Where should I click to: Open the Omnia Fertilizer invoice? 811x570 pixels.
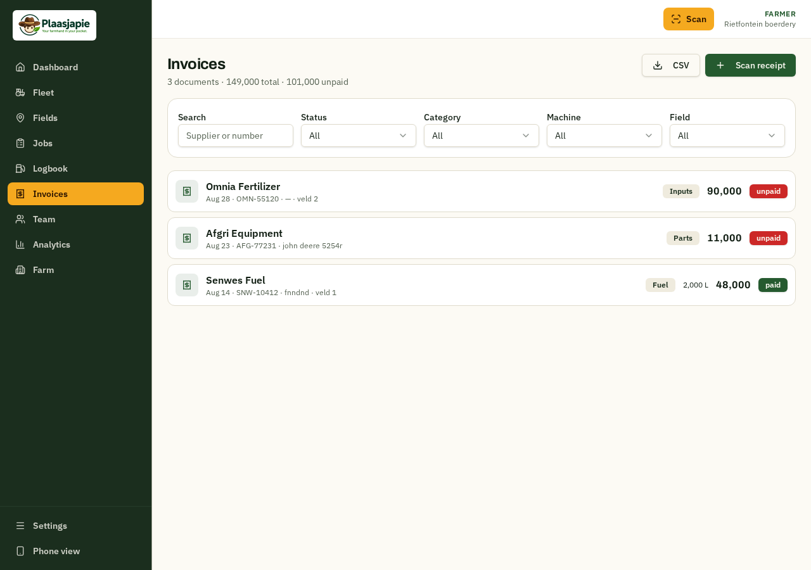click(482, 191)
